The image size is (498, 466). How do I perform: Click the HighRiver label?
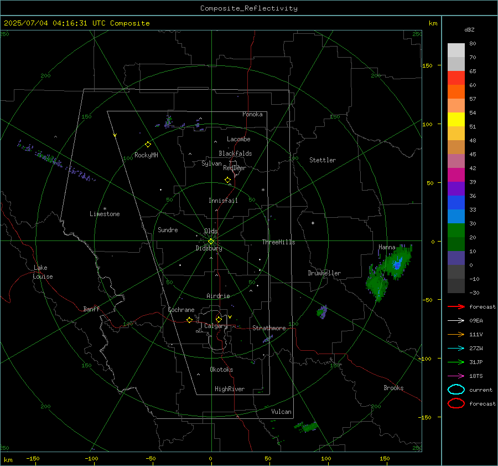pyautogui.click(x=230, y=389)
